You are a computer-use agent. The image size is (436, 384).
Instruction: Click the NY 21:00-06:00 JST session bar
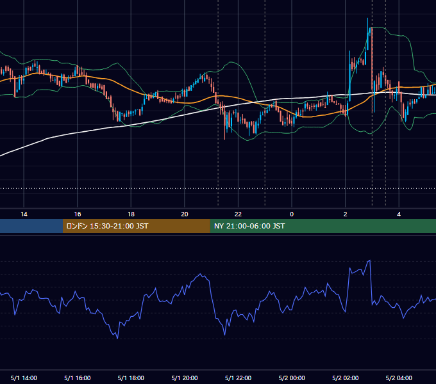click(x=323, y=226)
